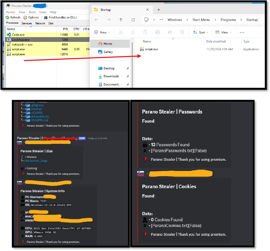The height and width of the screenshot is (251, 270).
Task: Go up one folder level
Action: 121,20
